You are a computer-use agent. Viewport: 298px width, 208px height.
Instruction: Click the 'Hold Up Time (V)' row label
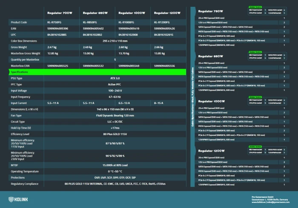[21, 128]
